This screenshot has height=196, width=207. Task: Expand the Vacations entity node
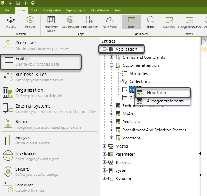coord(111,138)
